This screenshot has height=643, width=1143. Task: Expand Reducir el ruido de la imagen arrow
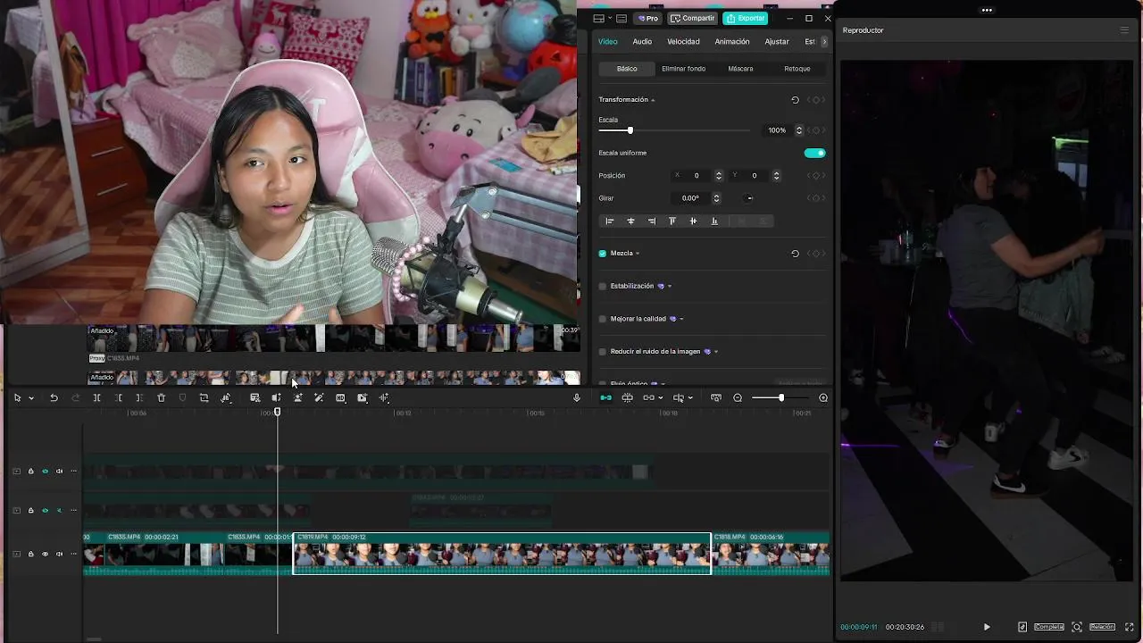coord(716,352)
